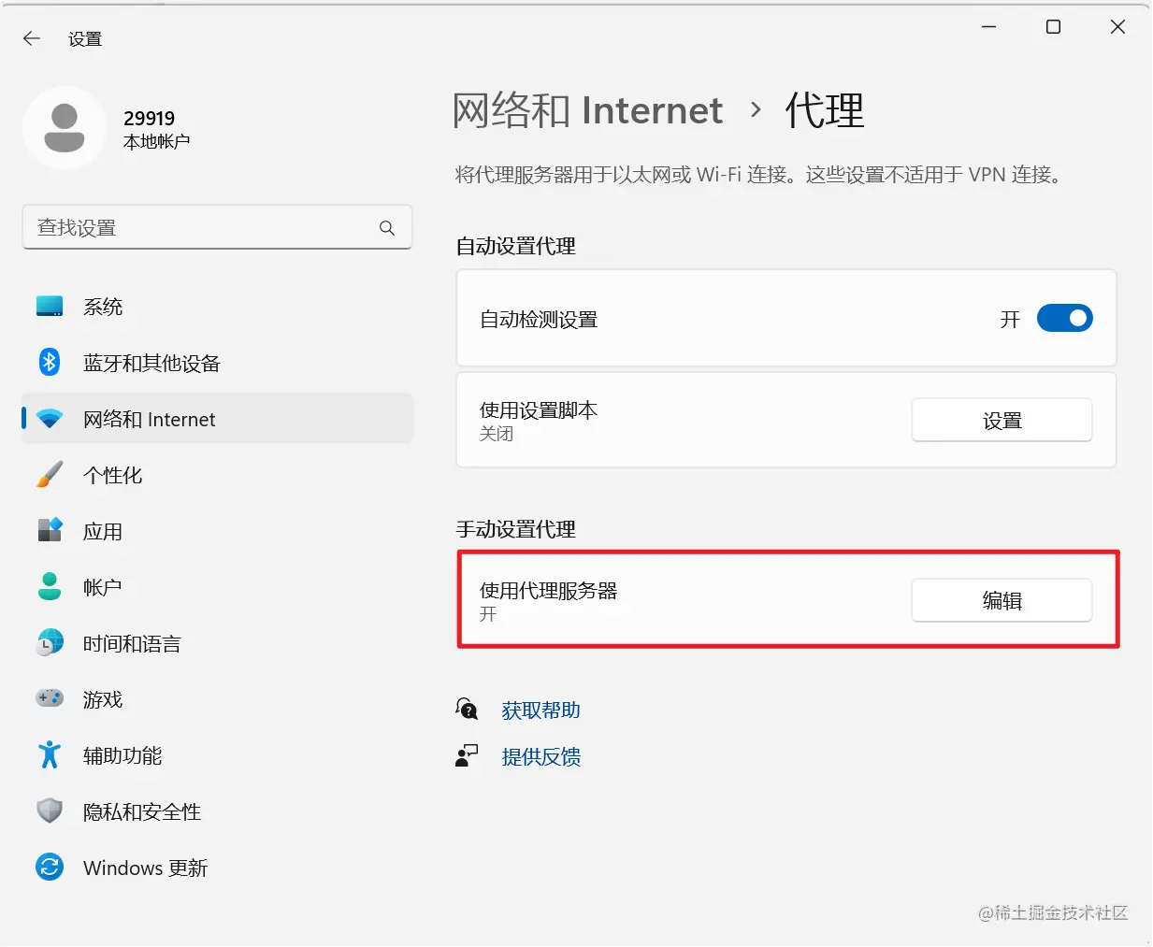This screenshot has width=1153, height=947.
Task: Select 网络和 Internet in the sidebar
Action: pos(150,419)
